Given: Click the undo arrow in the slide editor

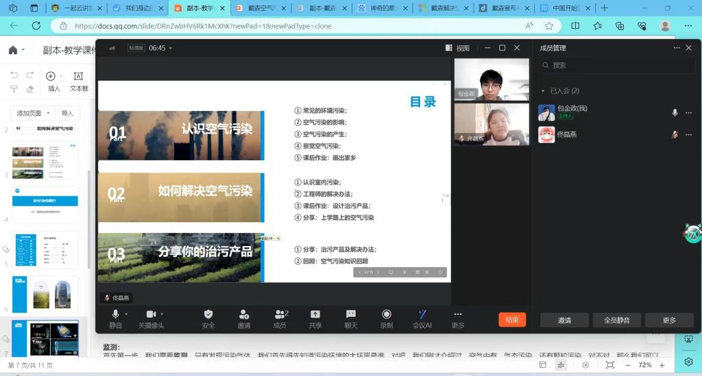Looking at the screenshot, I should coord(14,75).
